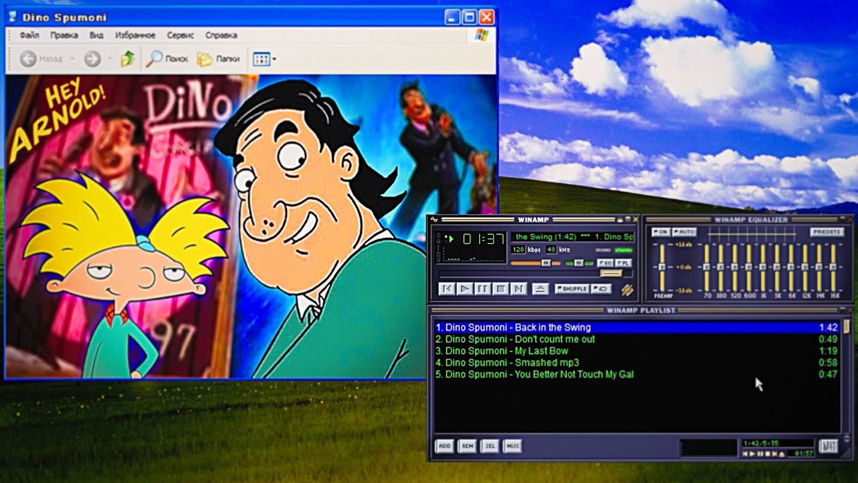
Task: Click the Winamp seek bar handle
Action: (611, 273)
